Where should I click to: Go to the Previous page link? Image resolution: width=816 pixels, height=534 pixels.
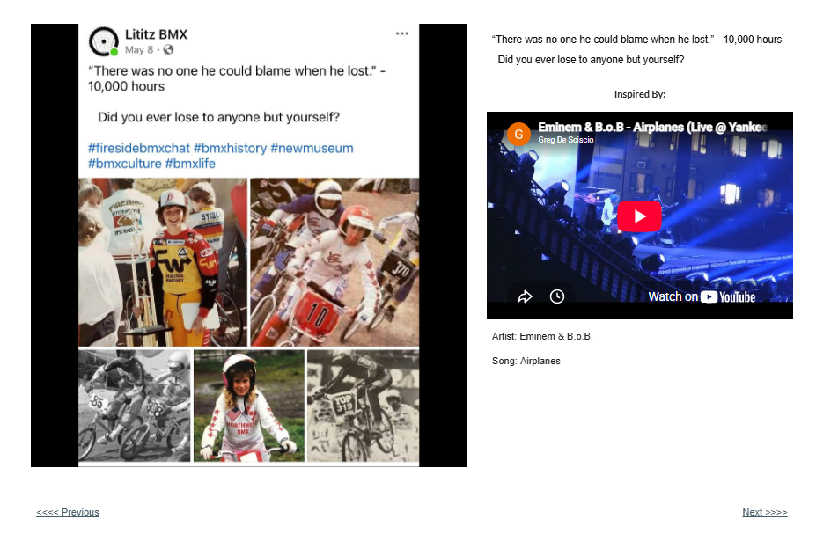(x=68, y=512)
